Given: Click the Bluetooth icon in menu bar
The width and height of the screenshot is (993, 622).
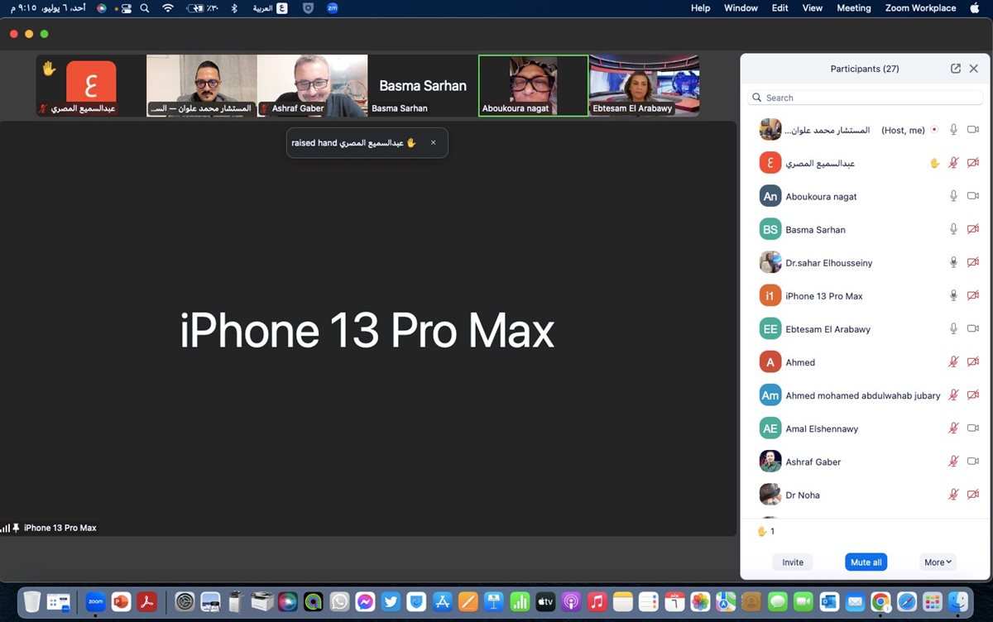Looking at the screenshot, I should point(234,8).
